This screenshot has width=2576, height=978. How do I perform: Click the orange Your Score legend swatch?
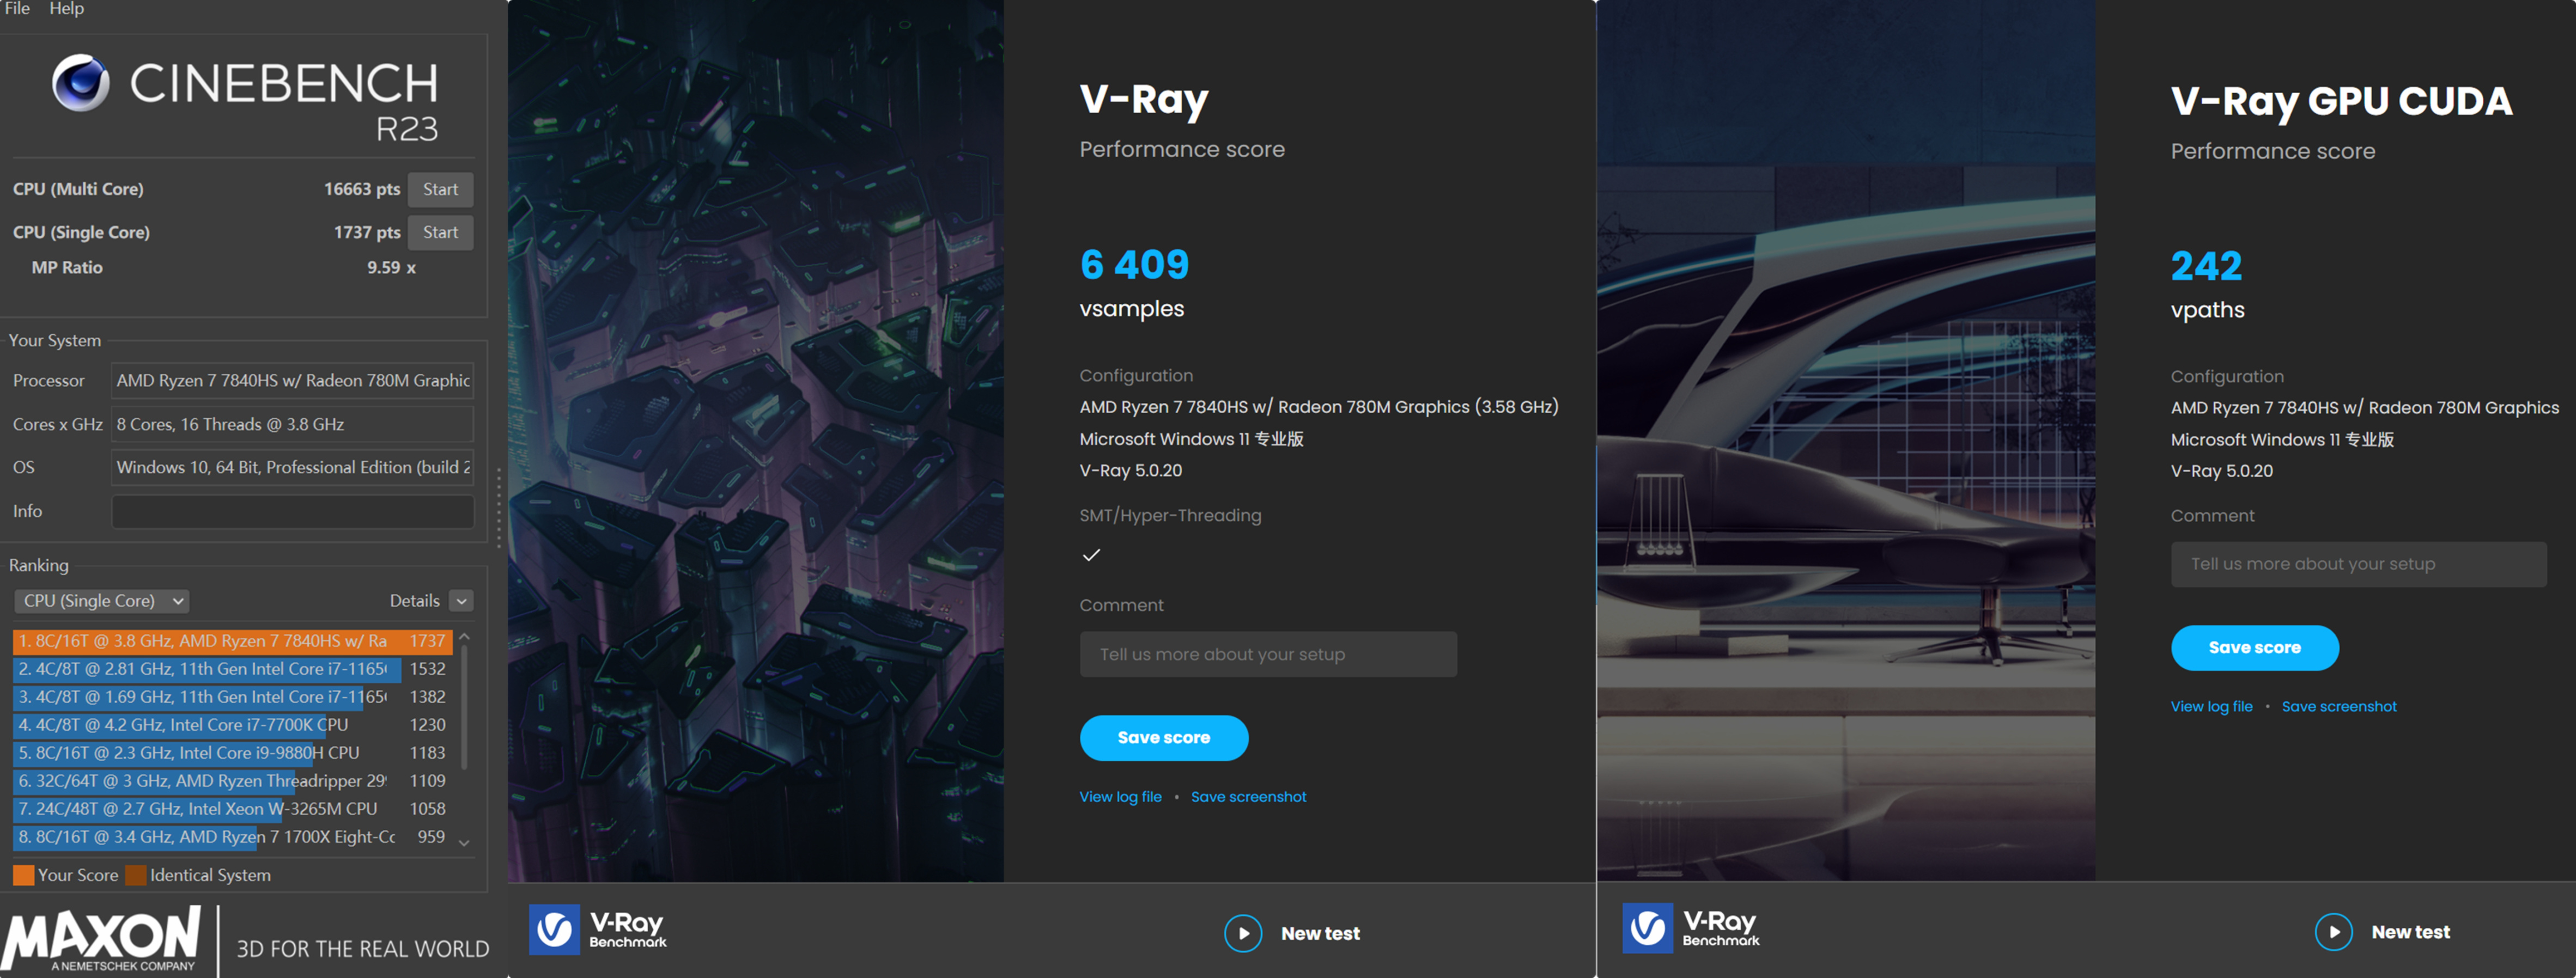[x=23, y=875]
